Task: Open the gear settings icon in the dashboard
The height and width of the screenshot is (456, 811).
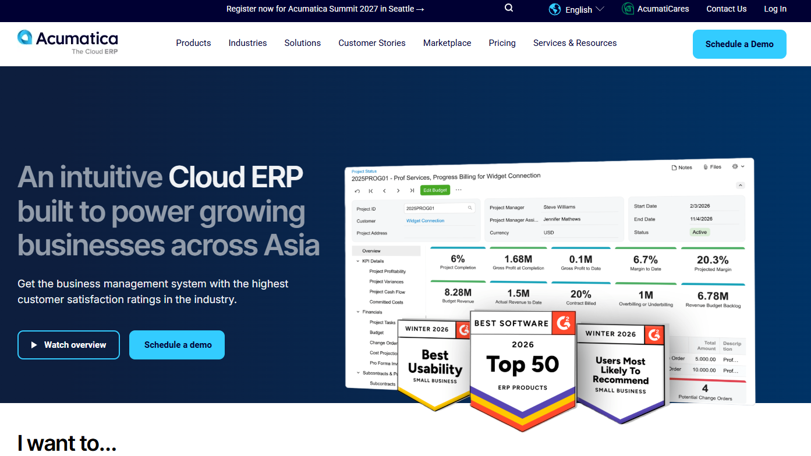Action: tap(735, 166)
